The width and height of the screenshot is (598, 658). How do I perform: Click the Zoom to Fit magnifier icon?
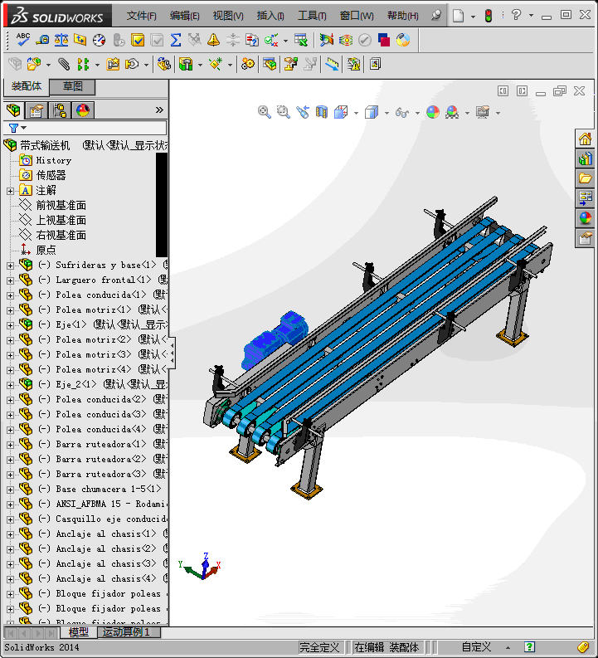pyautogui.click(x=265, y=112)
